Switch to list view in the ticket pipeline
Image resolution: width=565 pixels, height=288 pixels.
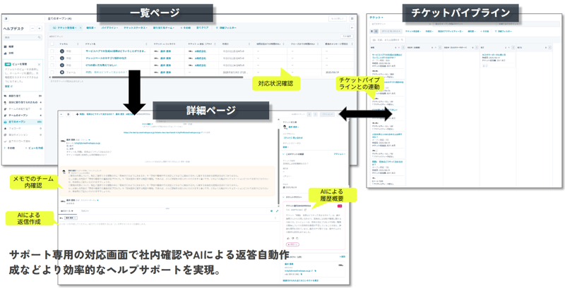(x=373, y=31)
